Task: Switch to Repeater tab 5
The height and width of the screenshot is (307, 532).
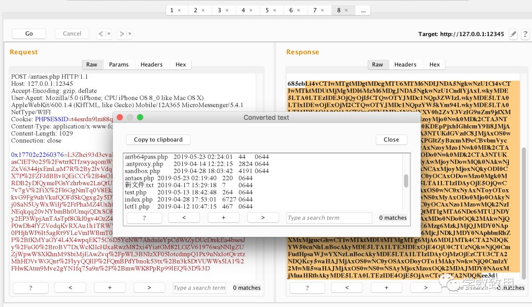Action: (x=267, y=10)
